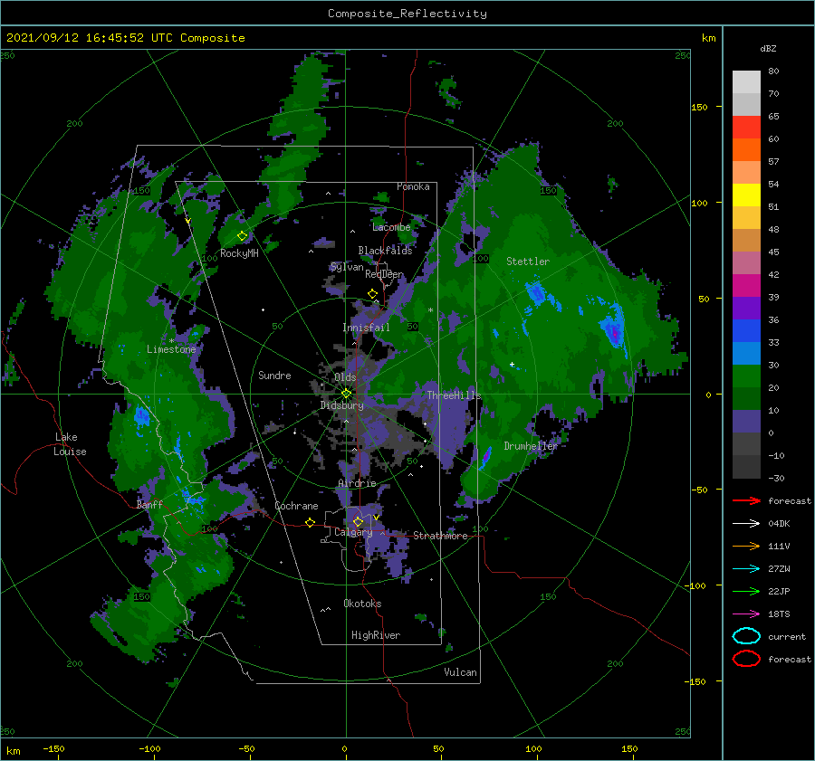This screenshot has height=761, width=815.
Task: Click the Okotoks city label
Action: click(362, 604)
